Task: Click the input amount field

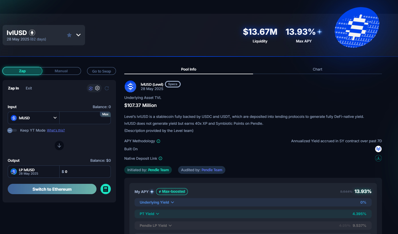Action: tap(85, 118)
